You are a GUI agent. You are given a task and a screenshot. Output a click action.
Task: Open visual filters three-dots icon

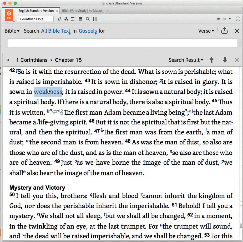click(66, 19)
